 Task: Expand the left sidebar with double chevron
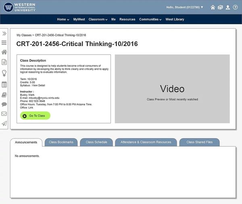[4, 34]
